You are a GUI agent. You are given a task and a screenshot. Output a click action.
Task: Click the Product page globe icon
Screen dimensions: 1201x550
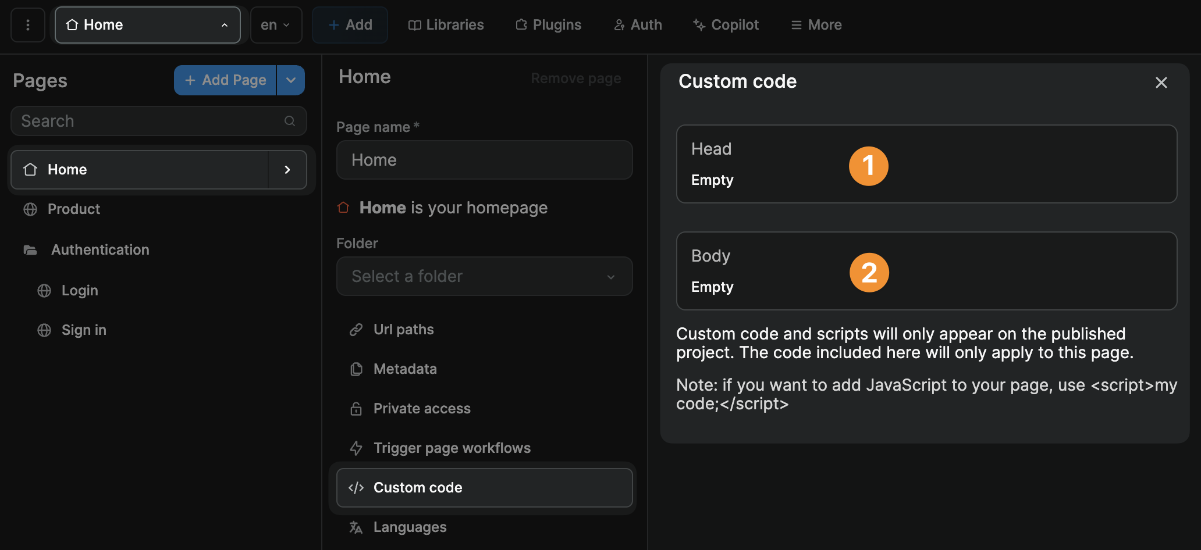(30, 209)
